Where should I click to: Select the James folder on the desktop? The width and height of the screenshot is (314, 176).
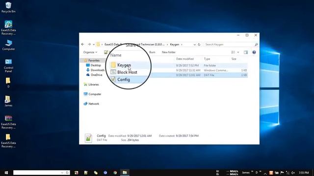(8, 101)
